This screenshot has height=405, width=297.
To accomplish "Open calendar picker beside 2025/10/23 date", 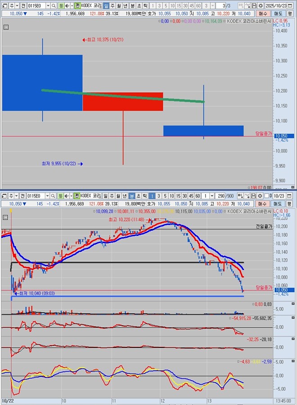I will tap(290, 6).
